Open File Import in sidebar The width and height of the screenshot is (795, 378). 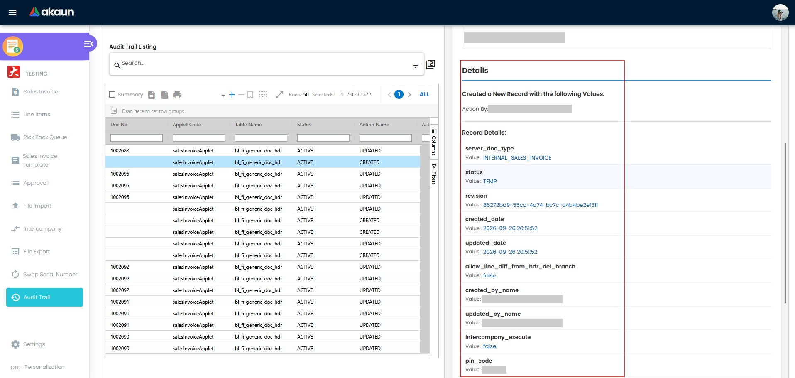coord(37,206)
